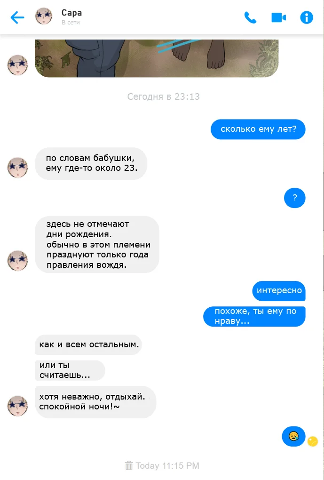The image size is (324, 480).
Task: Click Сара's avatar in the header
Action: (x=44, y=16)
